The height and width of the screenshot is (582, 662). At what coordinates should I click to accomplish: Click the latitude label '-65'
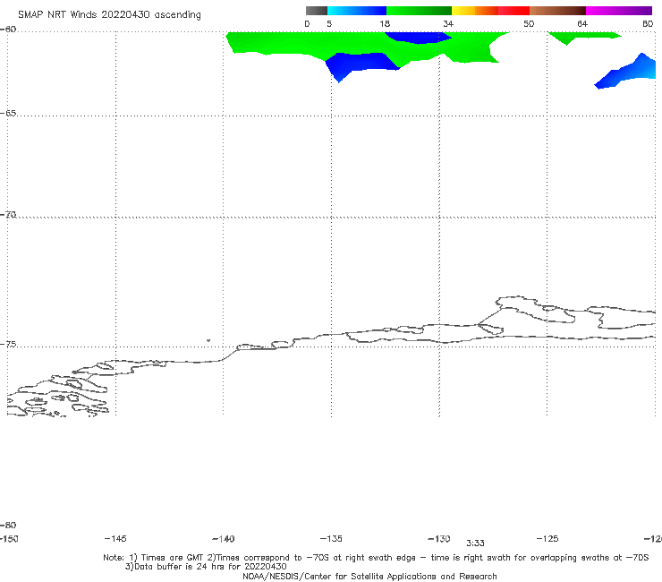8,114
